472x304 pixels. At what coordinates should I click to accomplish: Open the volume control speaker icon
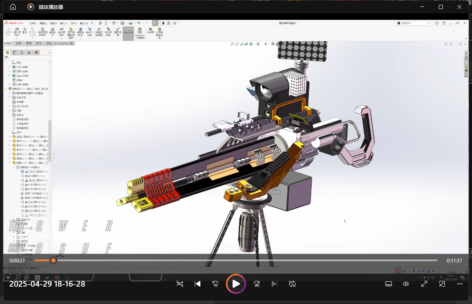coord(406,284)
